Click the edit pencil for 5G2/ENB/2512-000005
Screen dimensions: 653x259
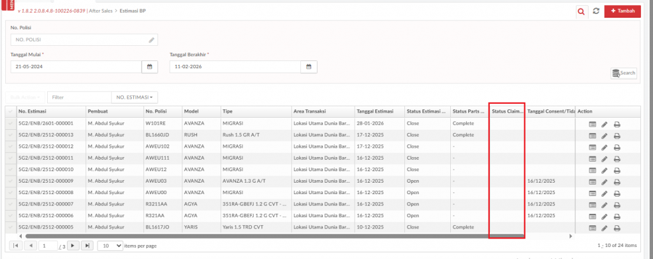click(605, 228)
